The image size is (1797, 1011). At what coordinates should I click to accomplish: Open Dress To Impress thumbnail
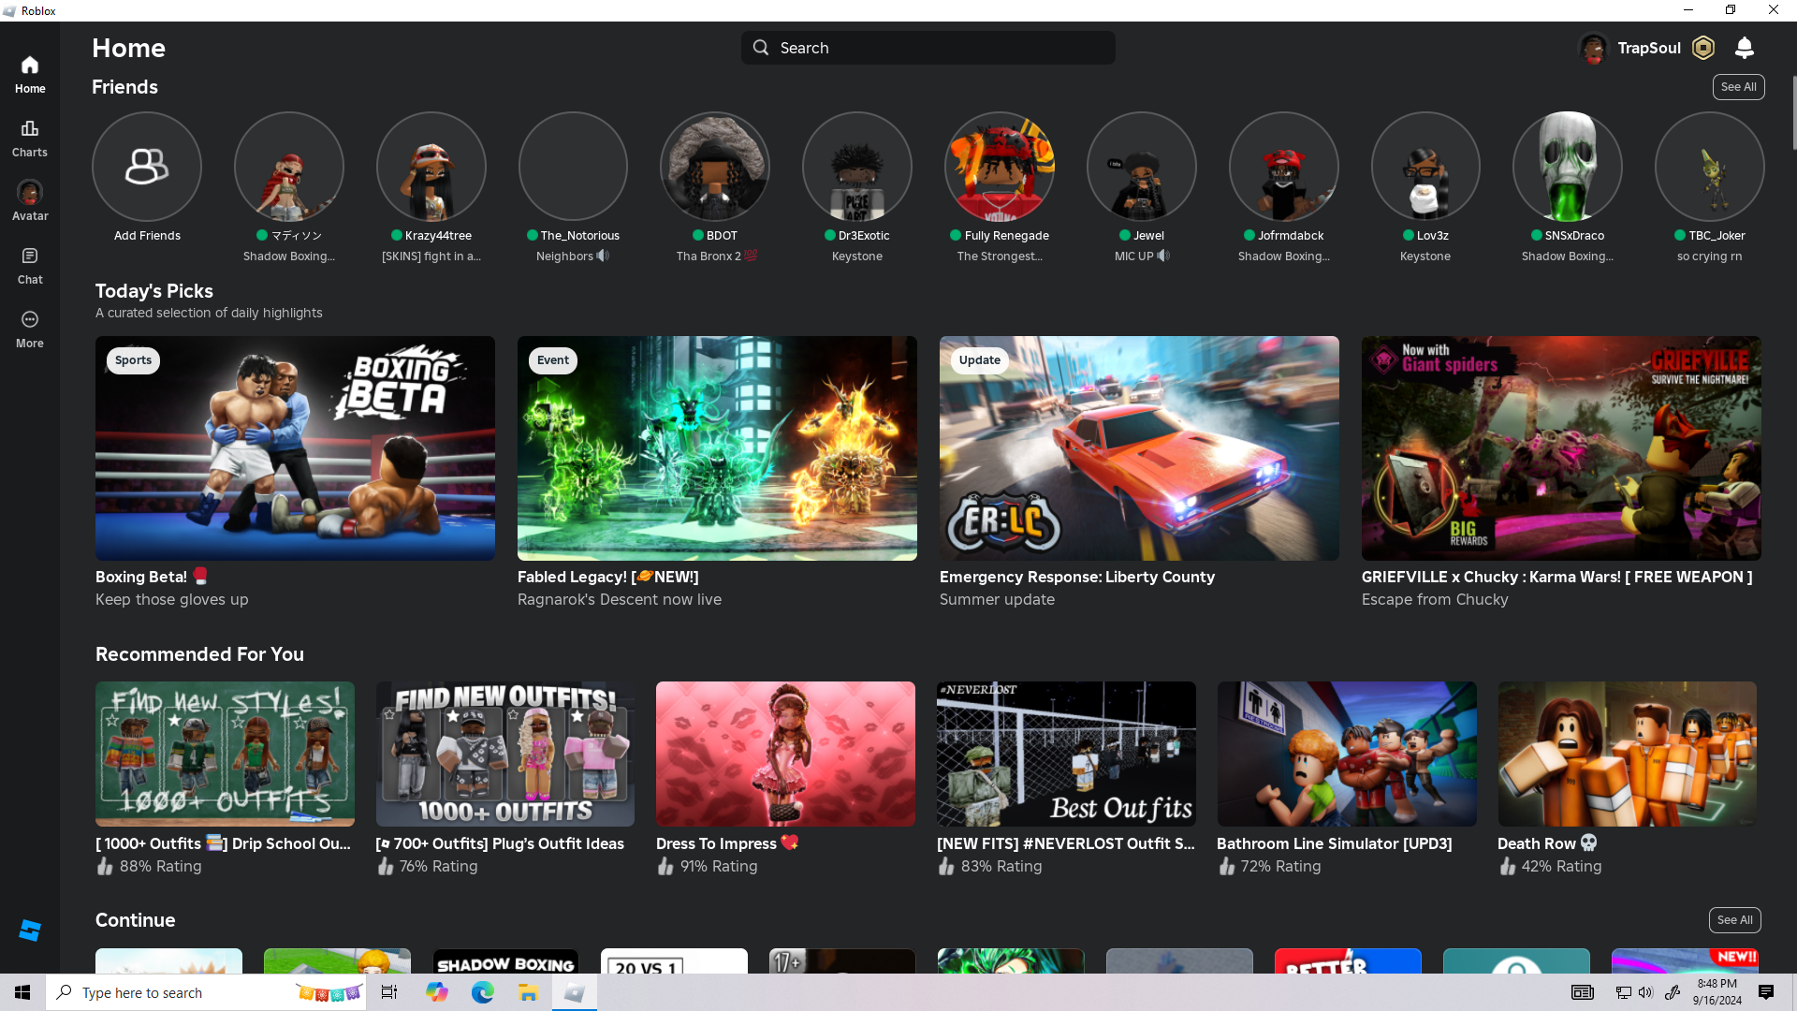pos(785,754)
